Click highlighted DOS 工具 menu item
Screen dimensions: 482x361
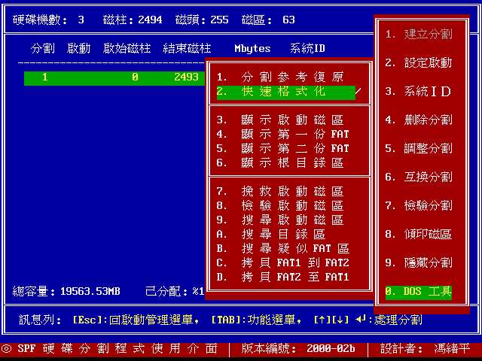(x=419, y=291)
